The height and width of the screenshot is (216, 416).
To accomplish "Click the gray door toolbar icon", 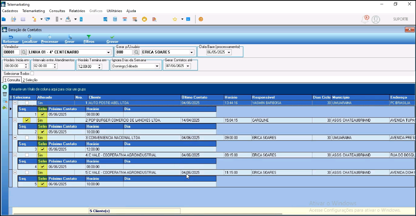I will coord(57,19).
